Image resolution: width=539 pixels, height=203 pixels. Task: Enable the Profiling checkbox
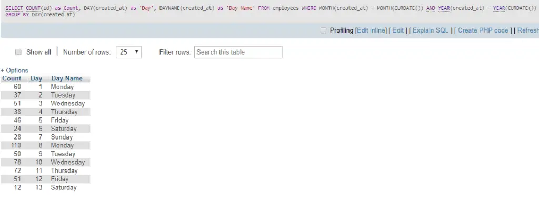[323, 30]
